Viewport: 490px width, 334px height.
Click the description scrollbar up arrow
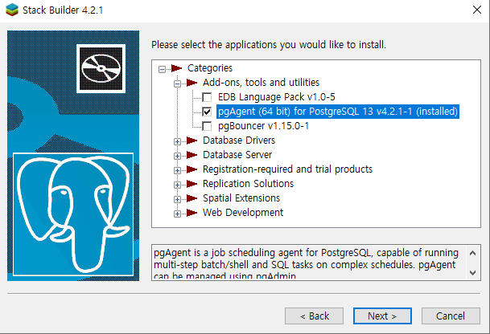coord(472,253)
